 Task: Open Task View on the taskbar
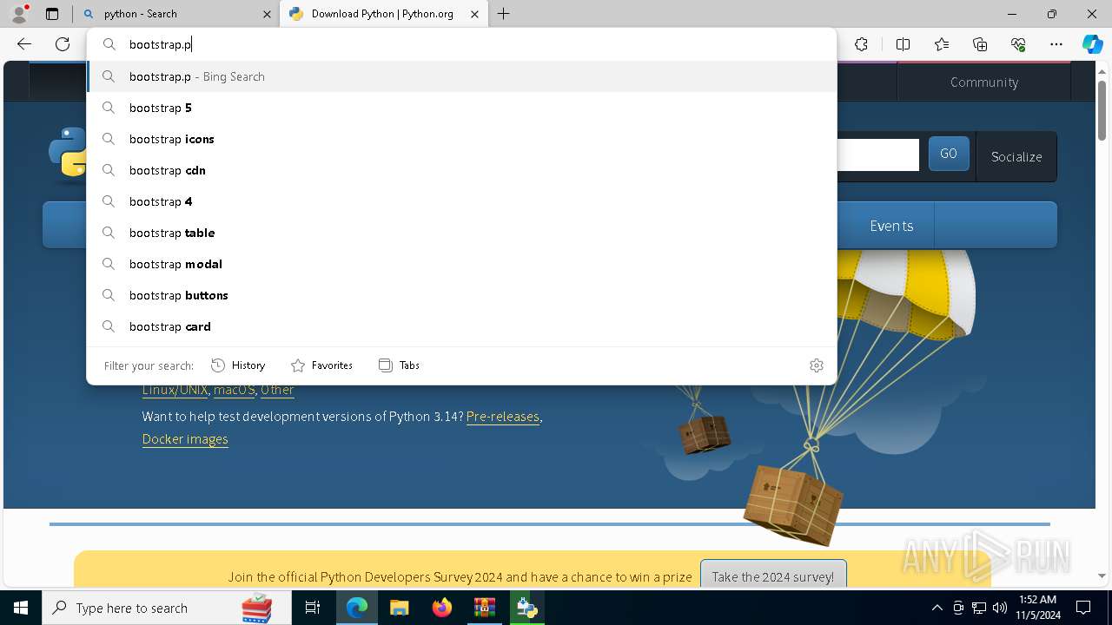[x=313, y=608]
